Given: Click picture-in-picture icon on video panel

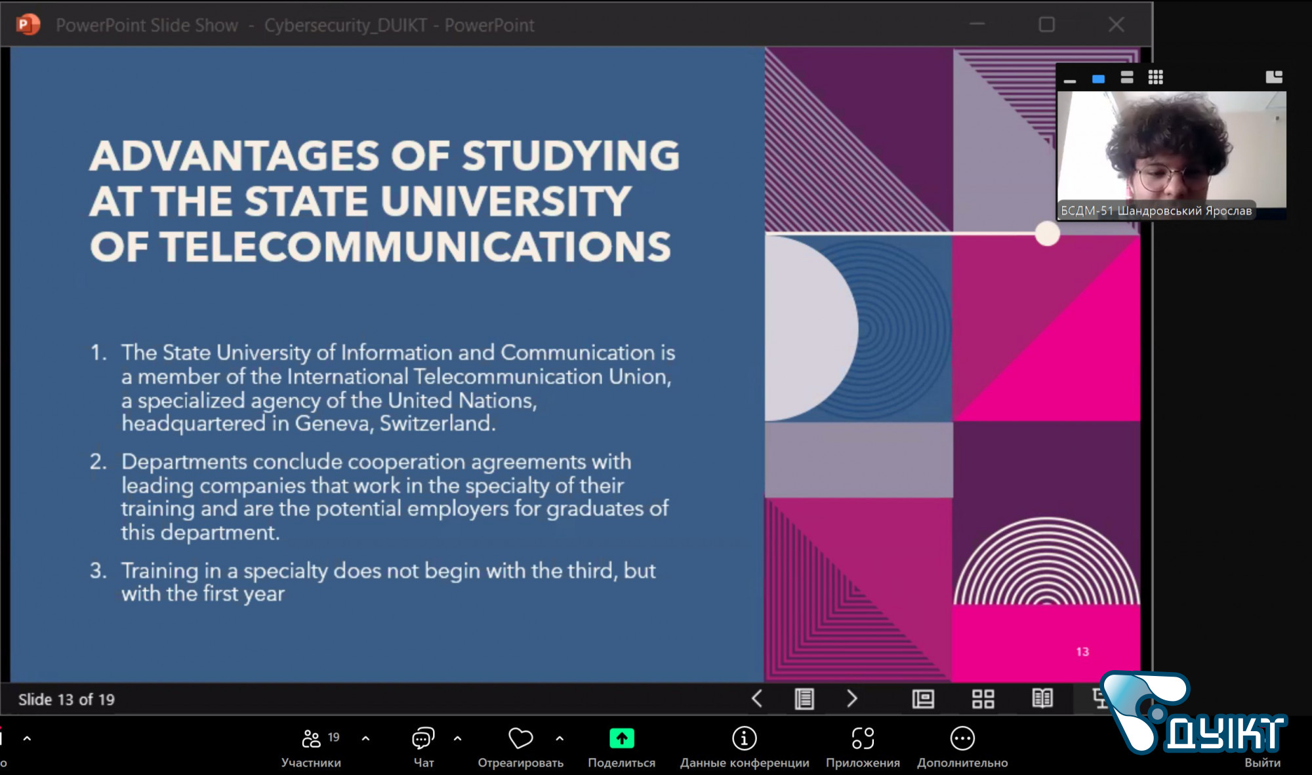Looking at the screenshot, I should [1274, 77].
